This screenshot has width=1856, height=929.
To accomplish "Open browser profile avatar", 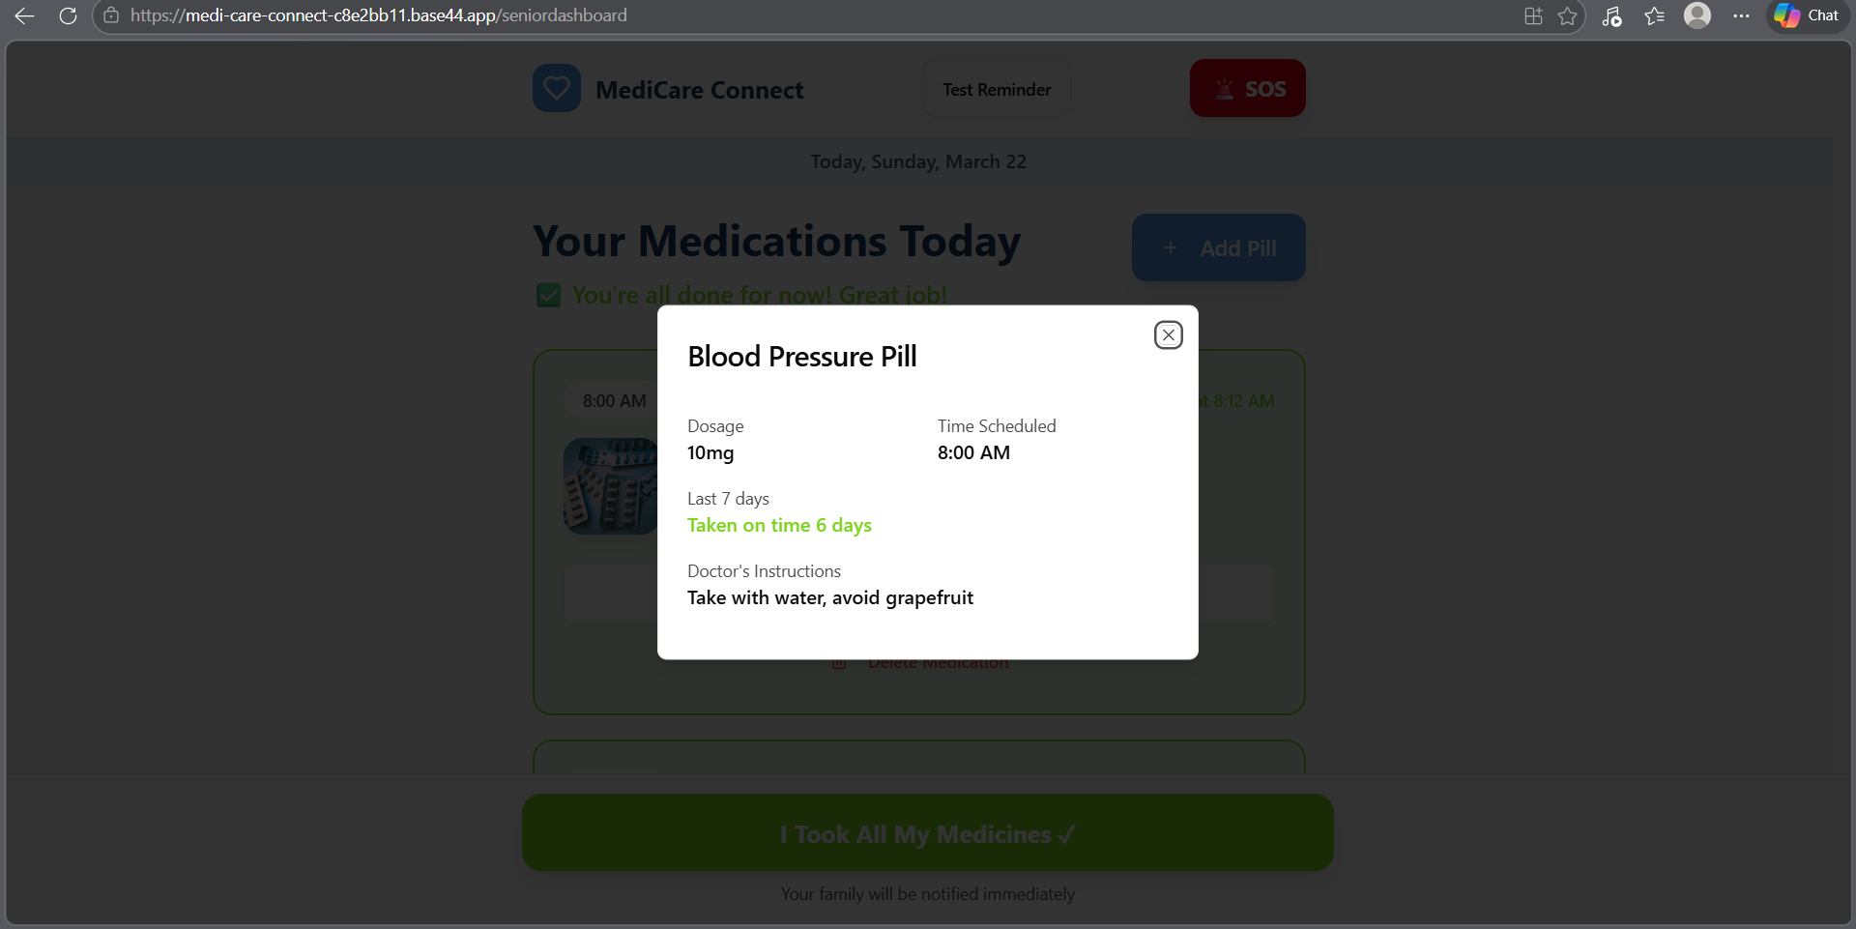I will point(1697,15).
